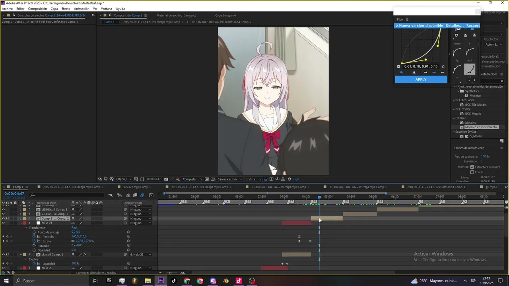Screen dimensions: 509x286
Task: Expand the Efectos group of layer 7
Action: (x=25, y=259)
